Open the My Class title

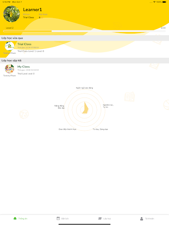click(23, 67)
